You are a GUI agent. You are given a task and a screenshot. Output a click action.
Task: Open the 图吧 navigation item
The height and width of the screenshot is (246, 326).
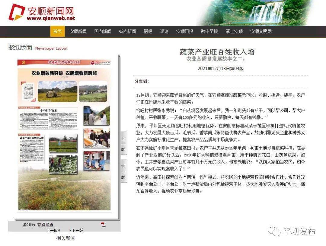(148, 31)
